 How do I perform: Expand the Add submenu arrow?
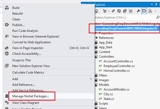[91, 79]
